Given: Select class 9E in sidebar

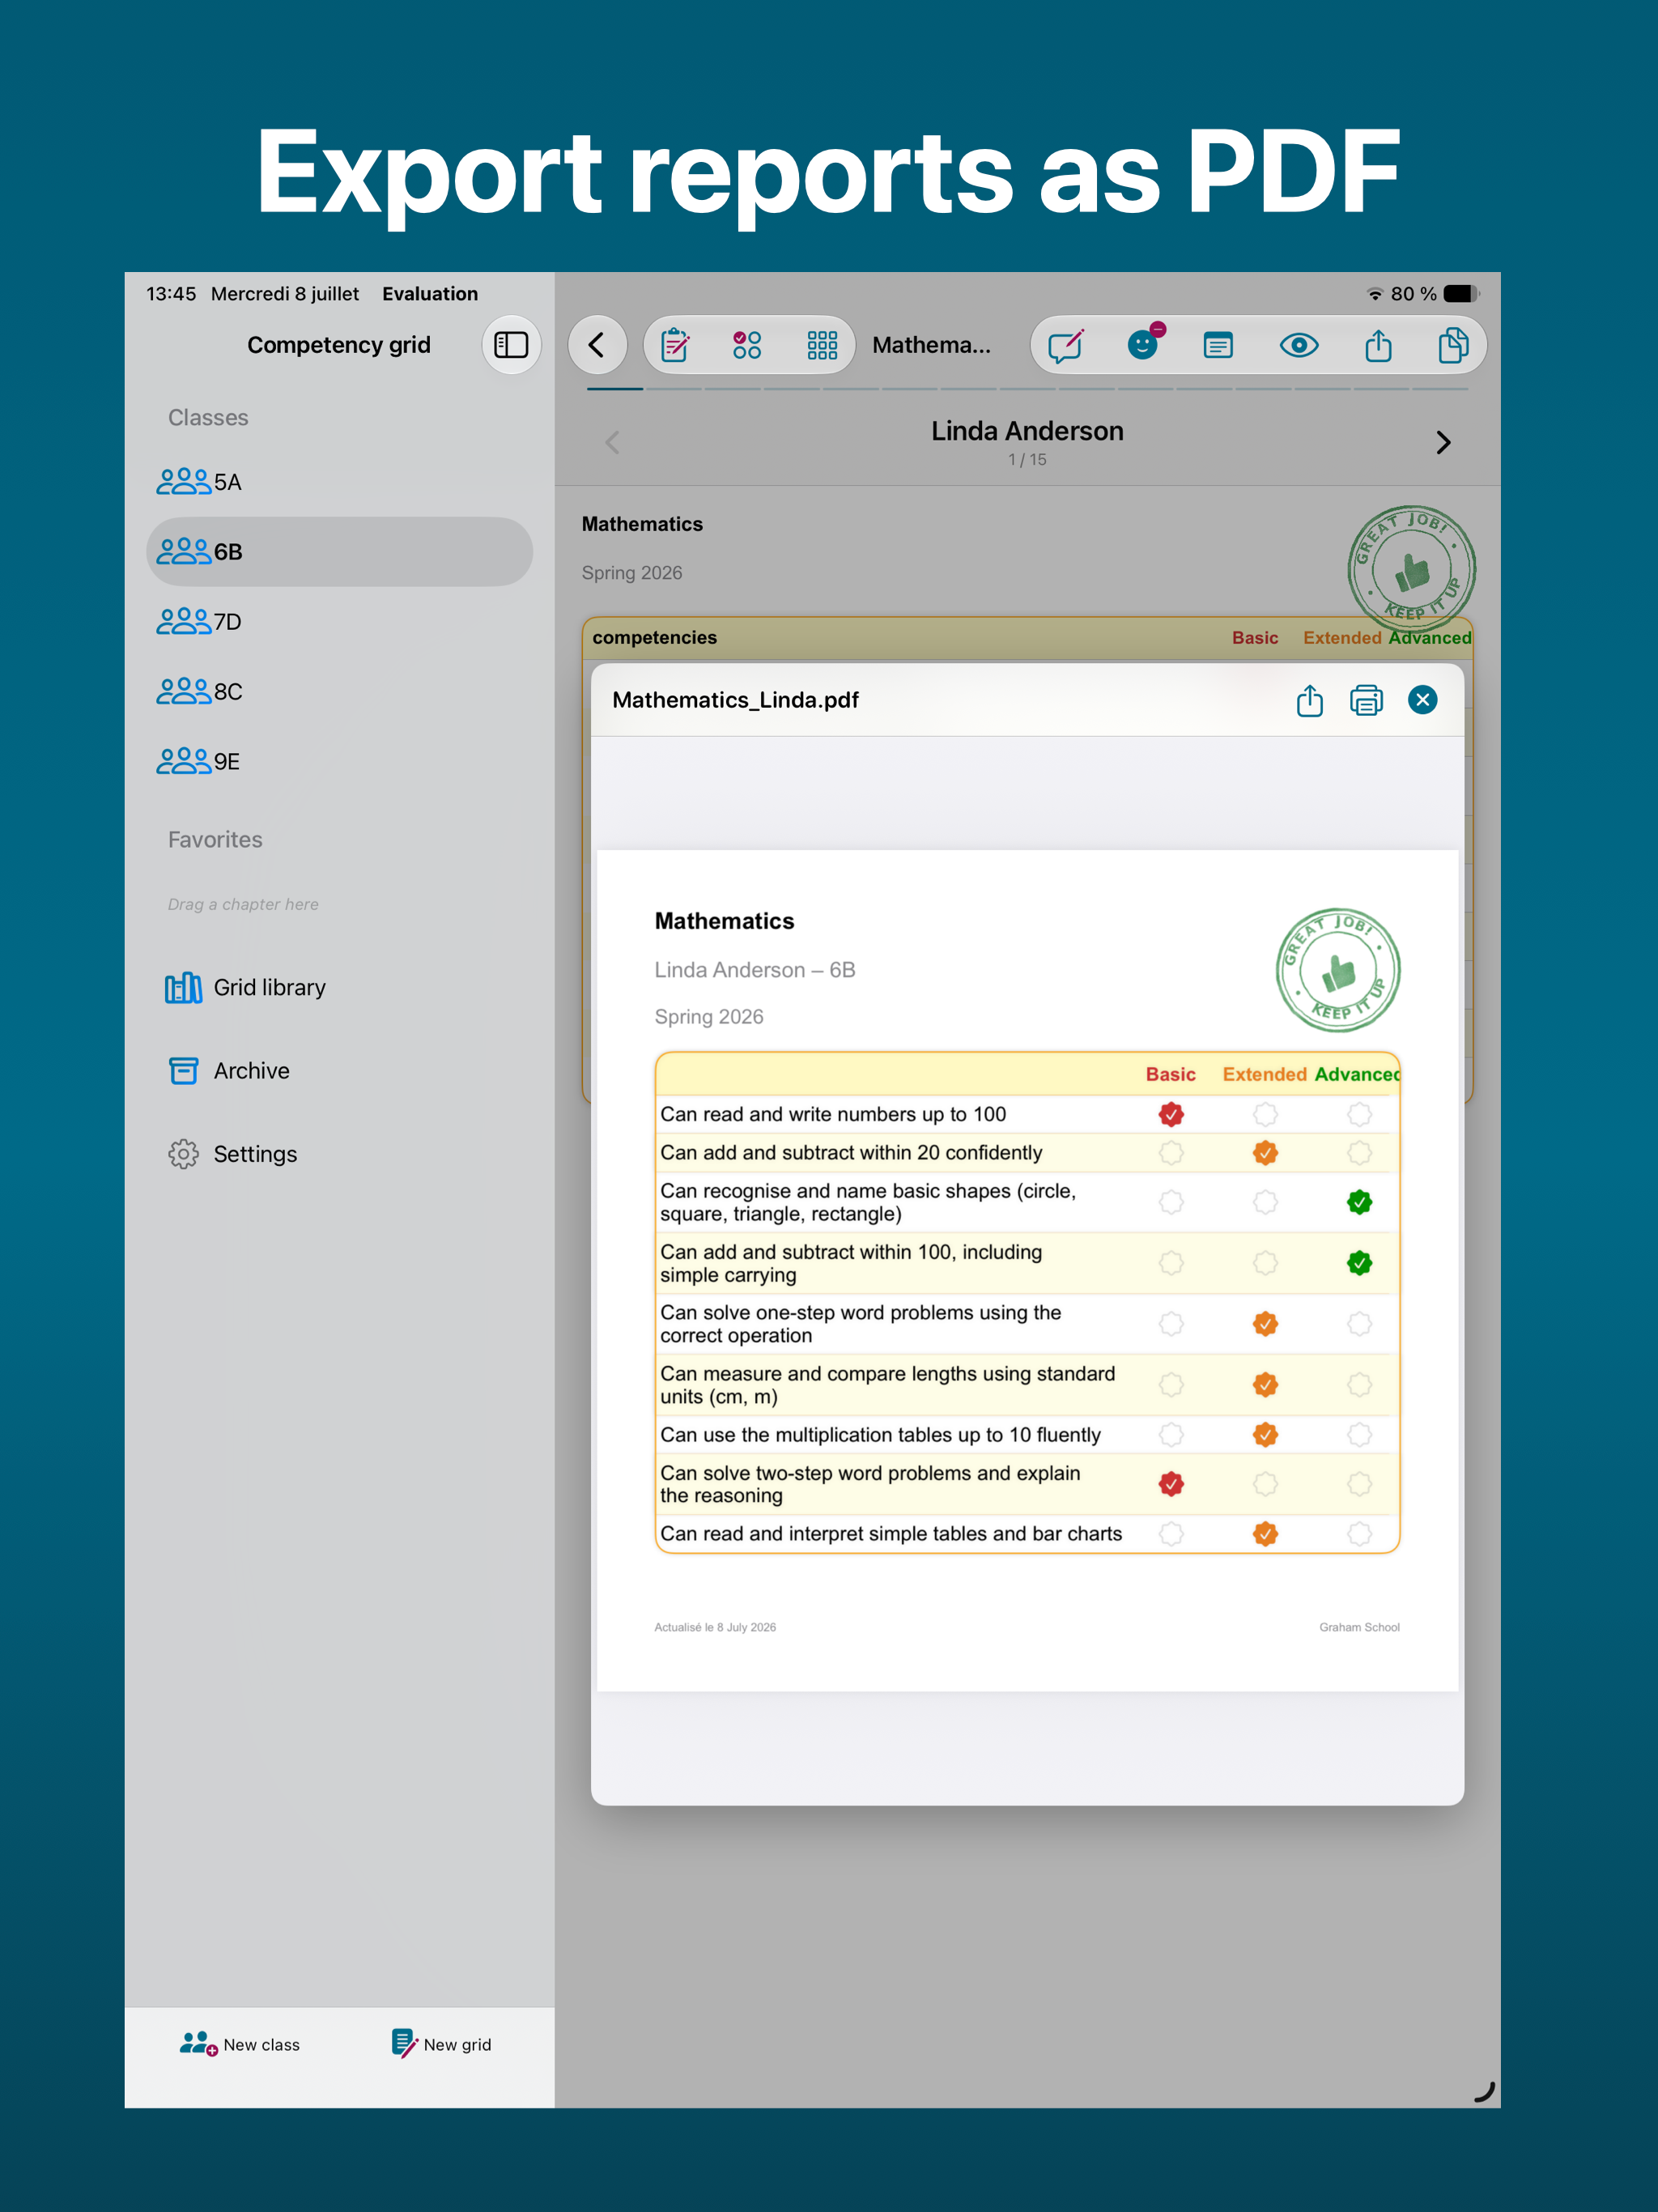Looking at the screenshot, I should point(339,762).
